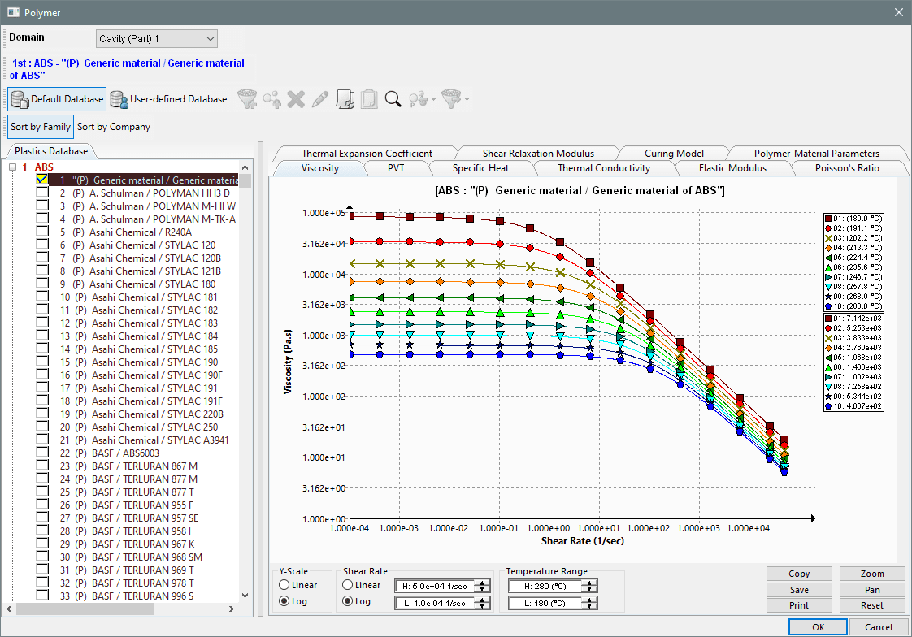Adjust the temperature low 180 °C stepper
This screenshot has height=637, width=912.
pos(589,604)
